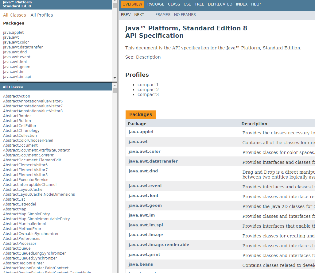Open the OVERVIEW tab in the navigation bar

pos(132,4)
